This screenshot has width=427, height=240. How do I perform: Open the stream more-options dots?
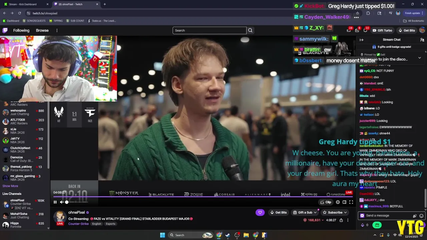point(348,220)
